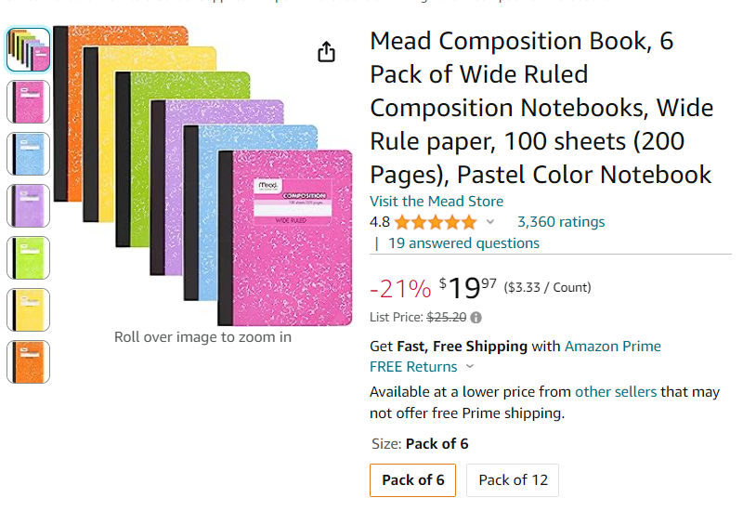Visit the Mead Store link
Image resolution: width=743 pixels, height=511 pixels.
(x=437, y=202)
